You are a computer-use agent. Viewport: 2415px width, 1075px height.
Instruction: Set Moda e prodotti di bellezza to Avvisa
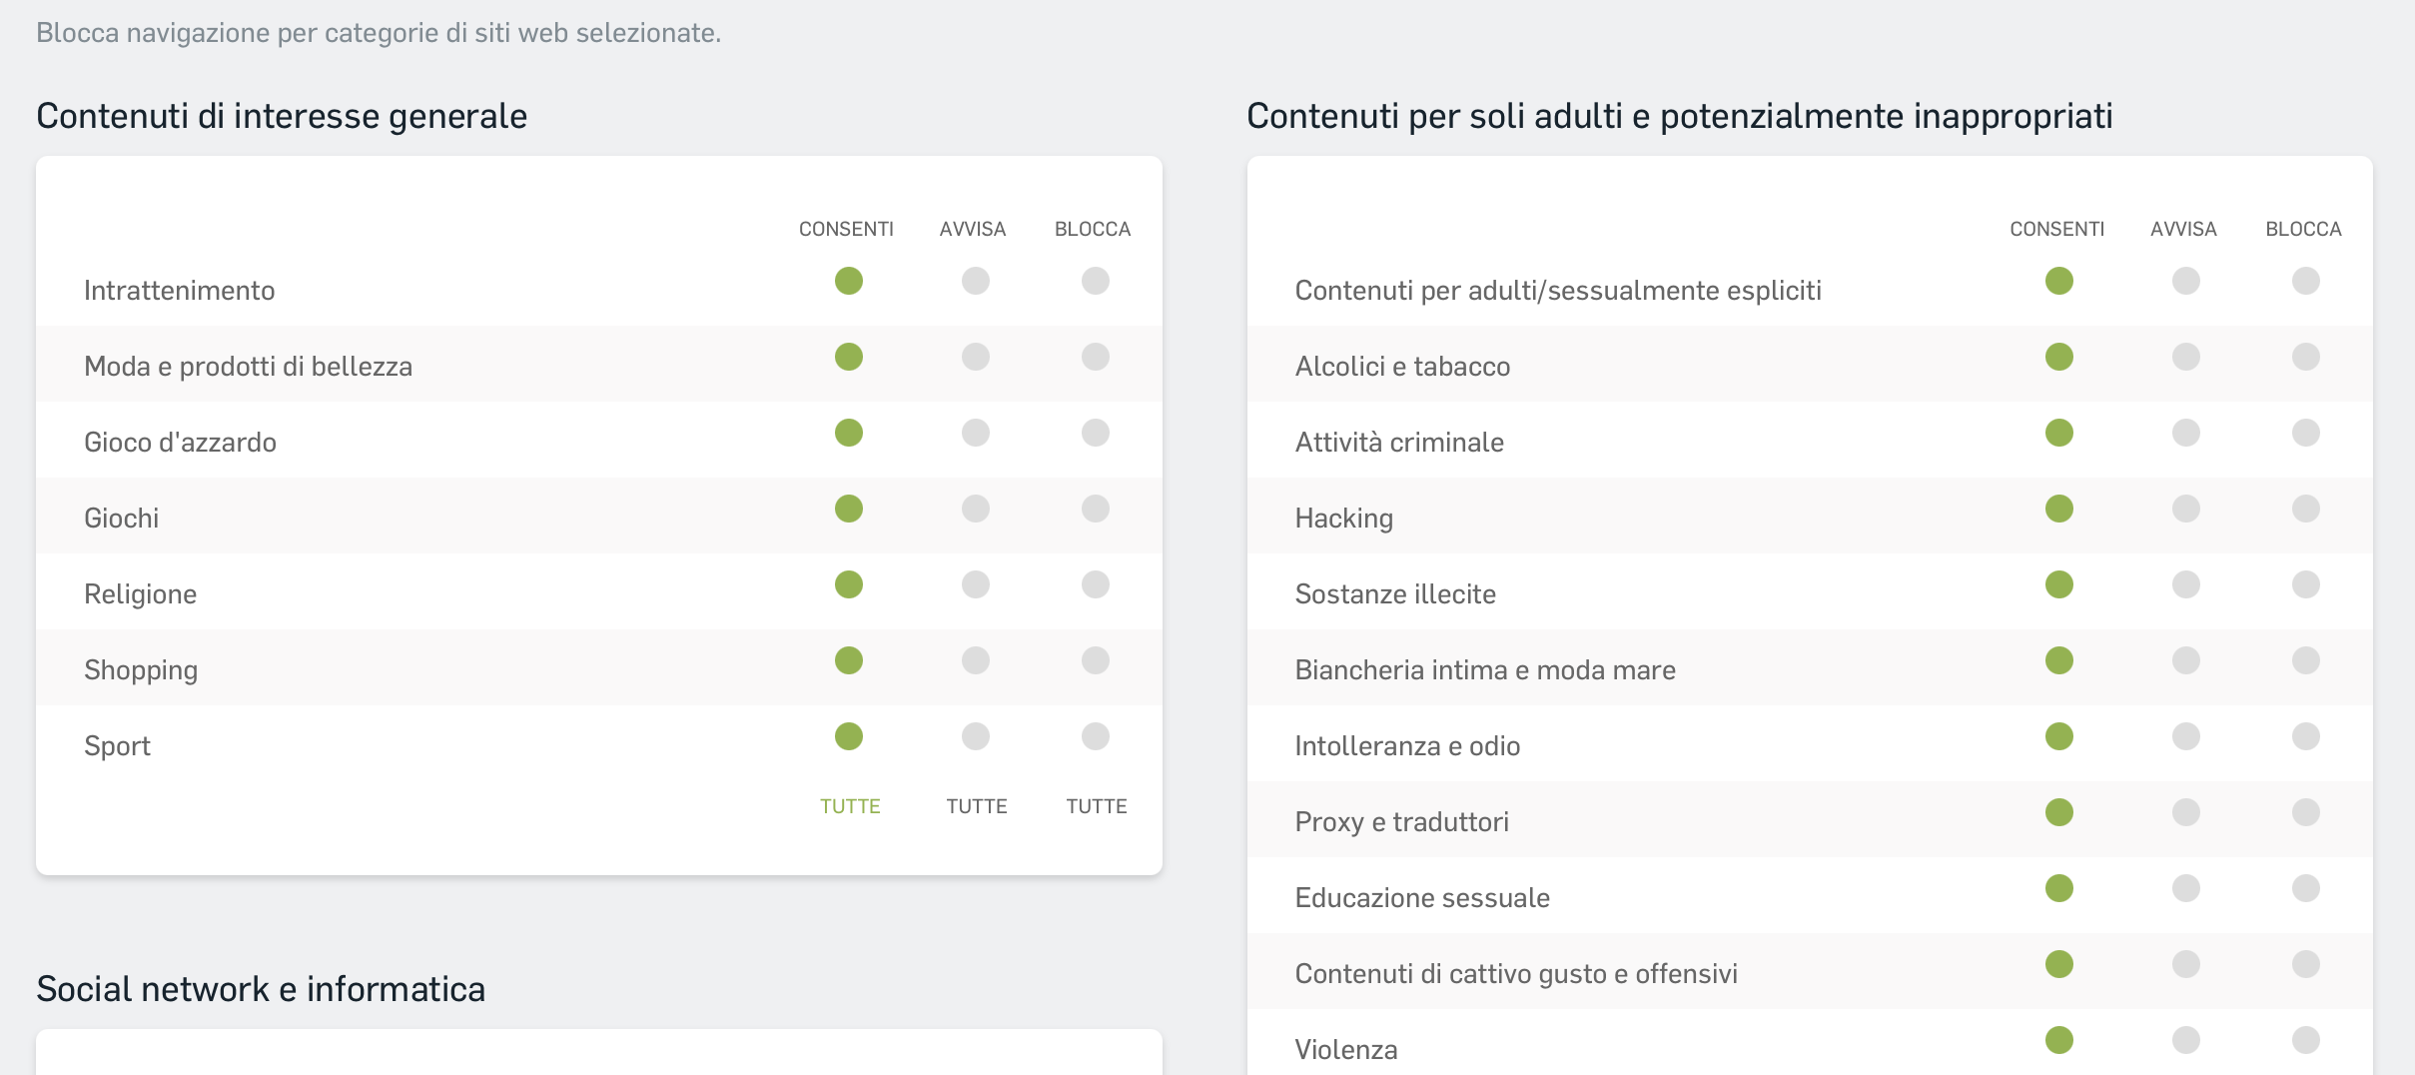click(976, 357)
